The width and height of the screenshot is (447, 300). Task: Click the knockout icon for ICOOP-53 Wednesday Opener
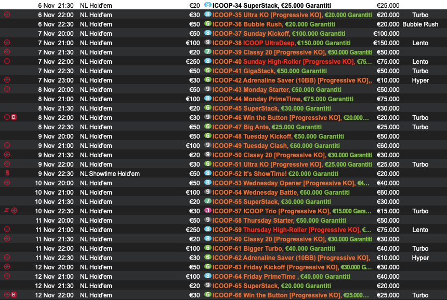pyautogui.click(x=7, y=183)
